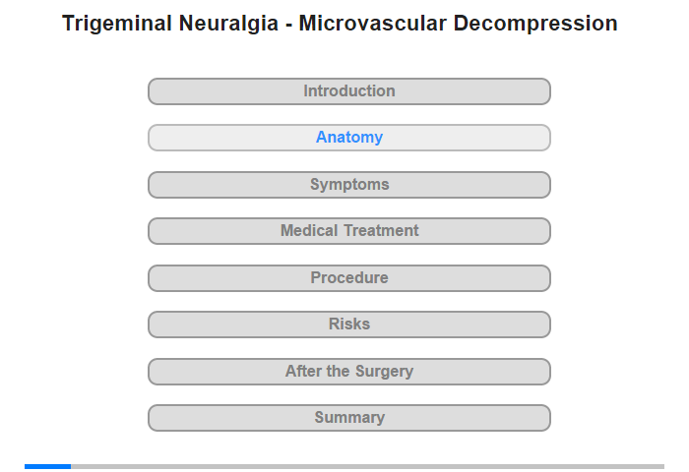Go to the Symptoms section

point(349,185)
